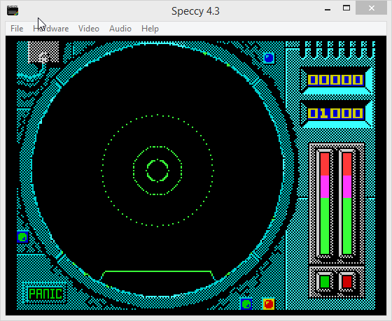This screenshot has height=321, width=392.
Task: Click the right energy gauge bar
Action: tap(347, 204)
